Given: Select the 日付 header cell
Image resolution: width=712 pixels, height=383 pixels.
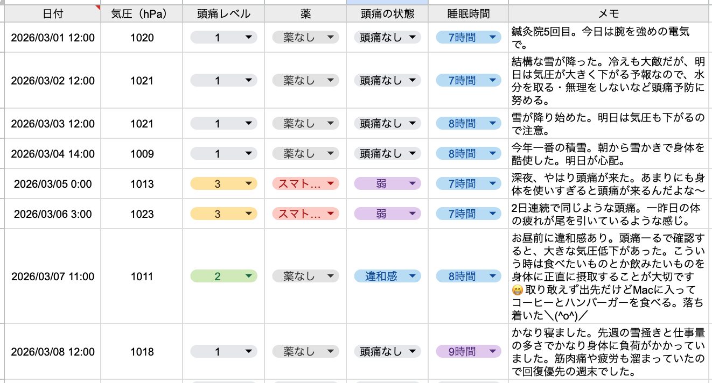Looking at the screenshot, I should (x=53, y=13).
